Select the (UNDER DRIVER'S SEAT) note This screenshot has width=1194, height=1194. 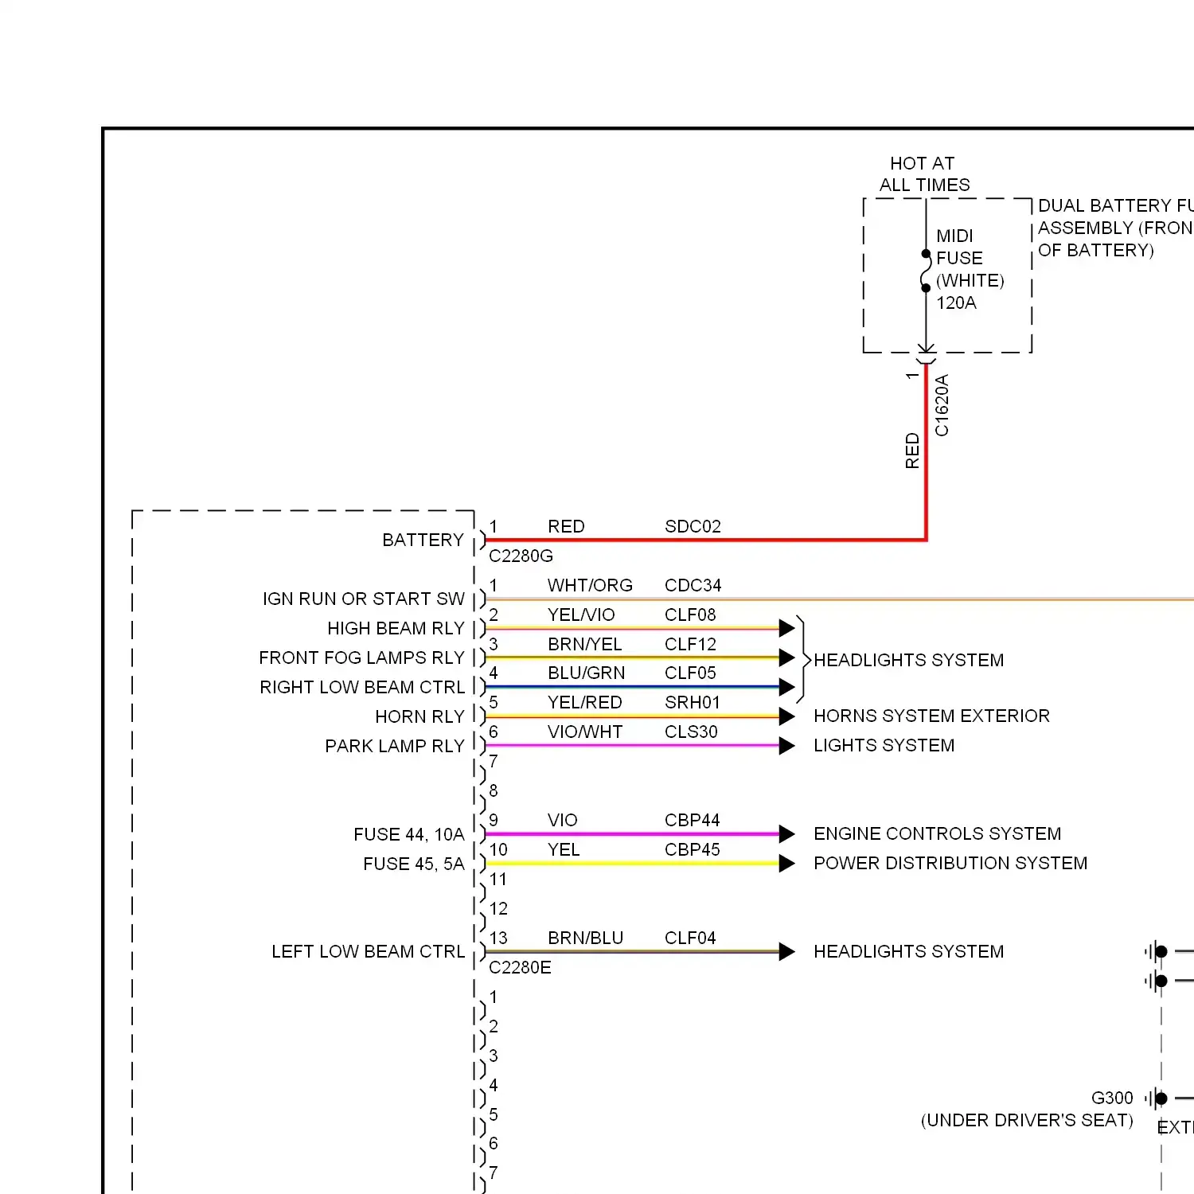(x=1027, y=1120)
